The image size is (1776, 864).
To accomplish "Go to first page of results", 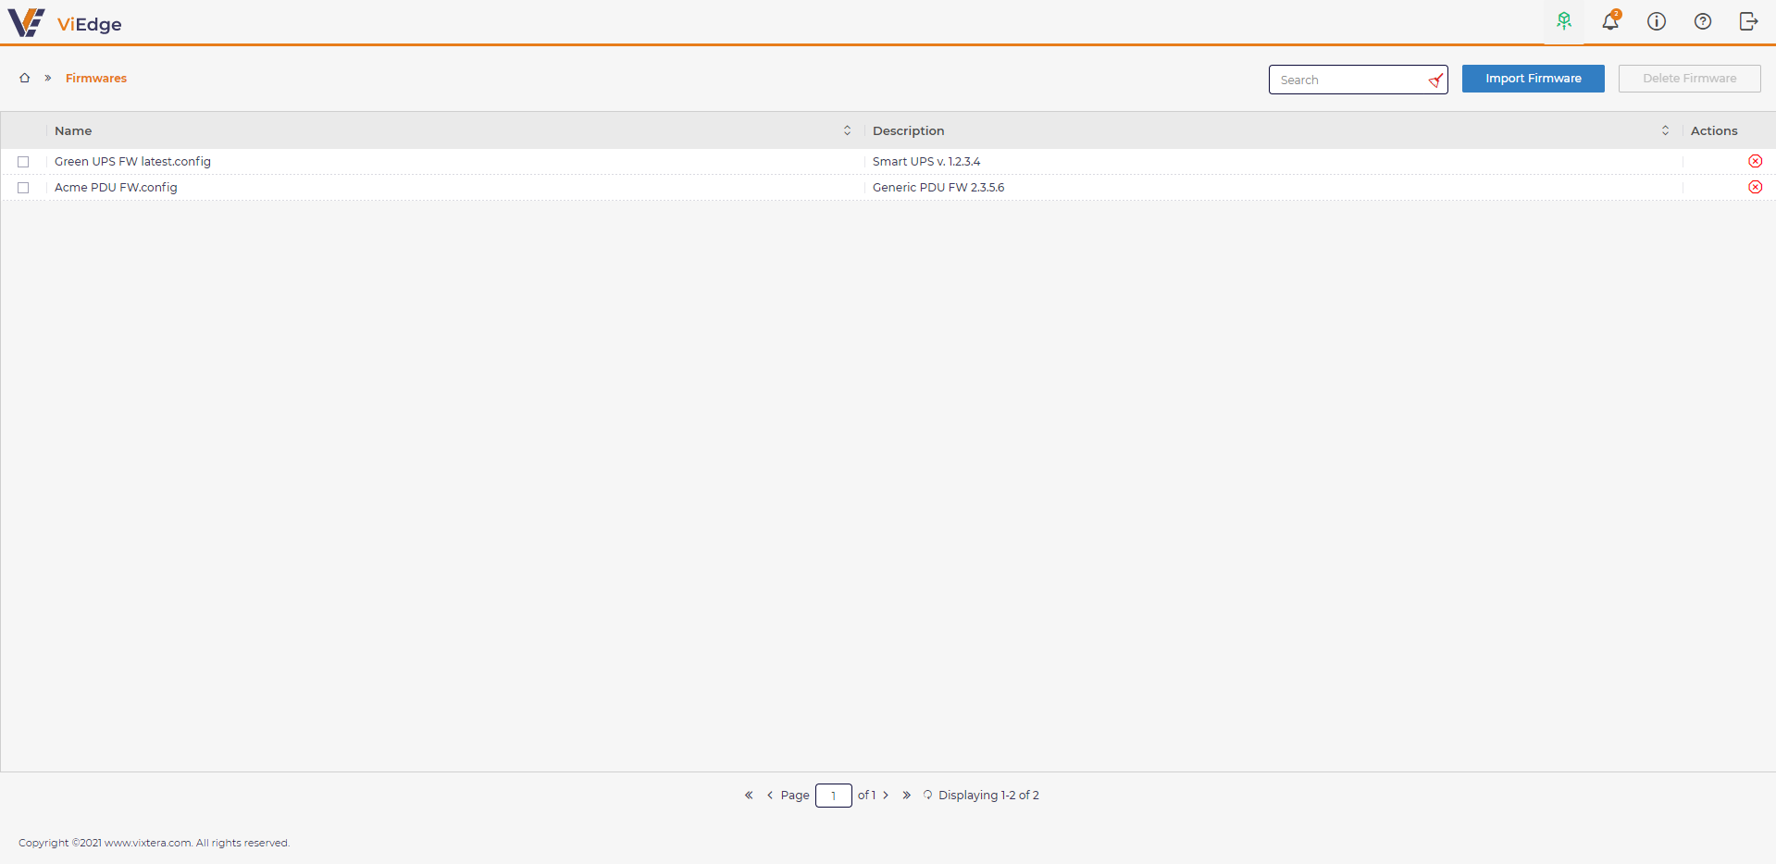I will coord(749,795).
